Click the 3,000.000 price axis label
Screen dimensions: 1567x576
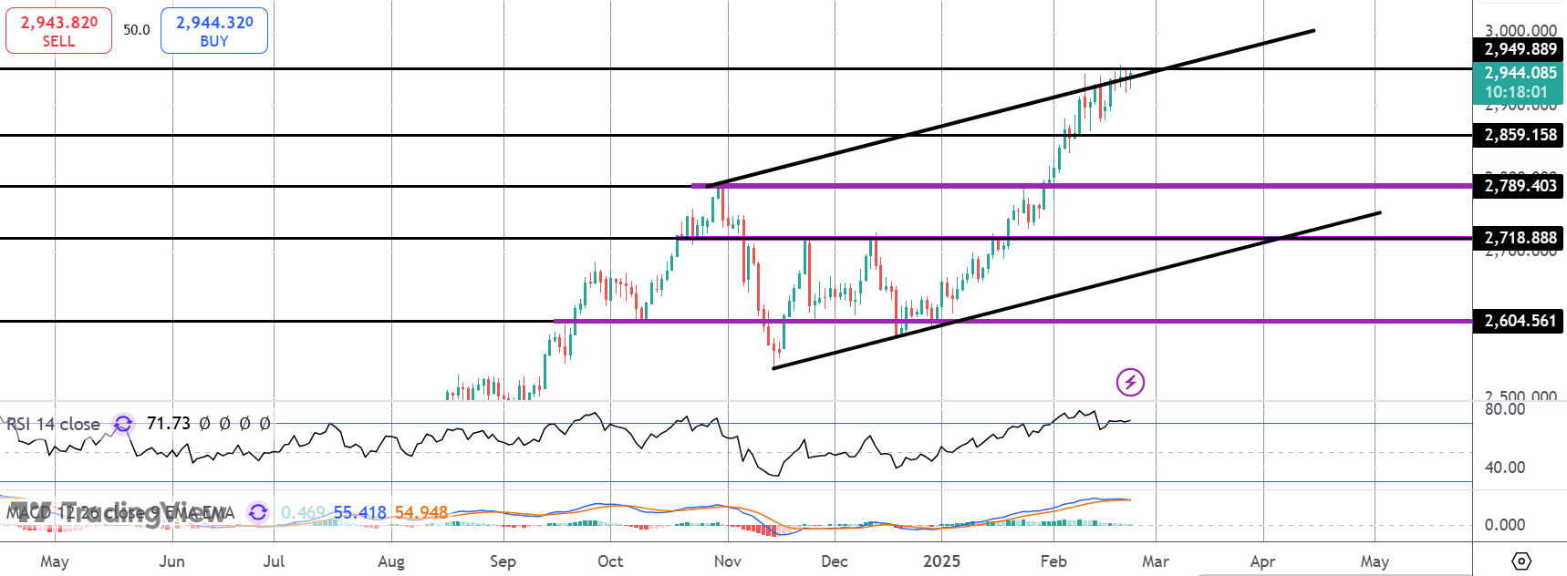coord(1520,30)
